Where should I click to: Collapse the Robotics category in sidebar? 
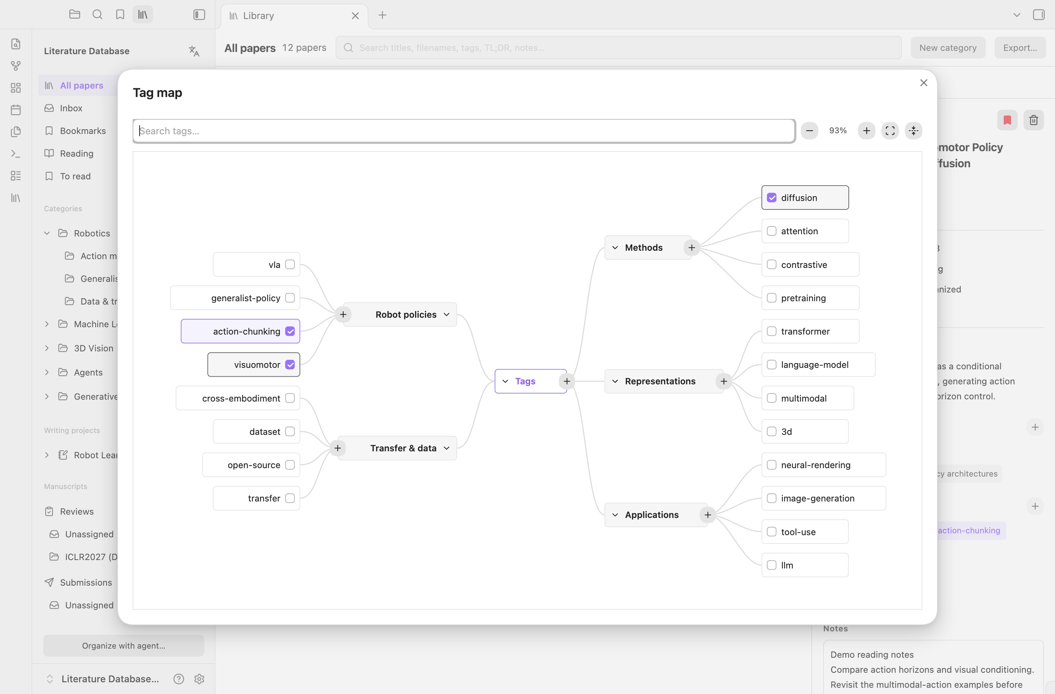click(47, 233)
